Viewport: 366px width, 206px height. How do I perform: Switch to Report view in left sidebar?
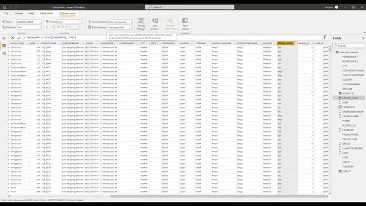click(4, 38)
